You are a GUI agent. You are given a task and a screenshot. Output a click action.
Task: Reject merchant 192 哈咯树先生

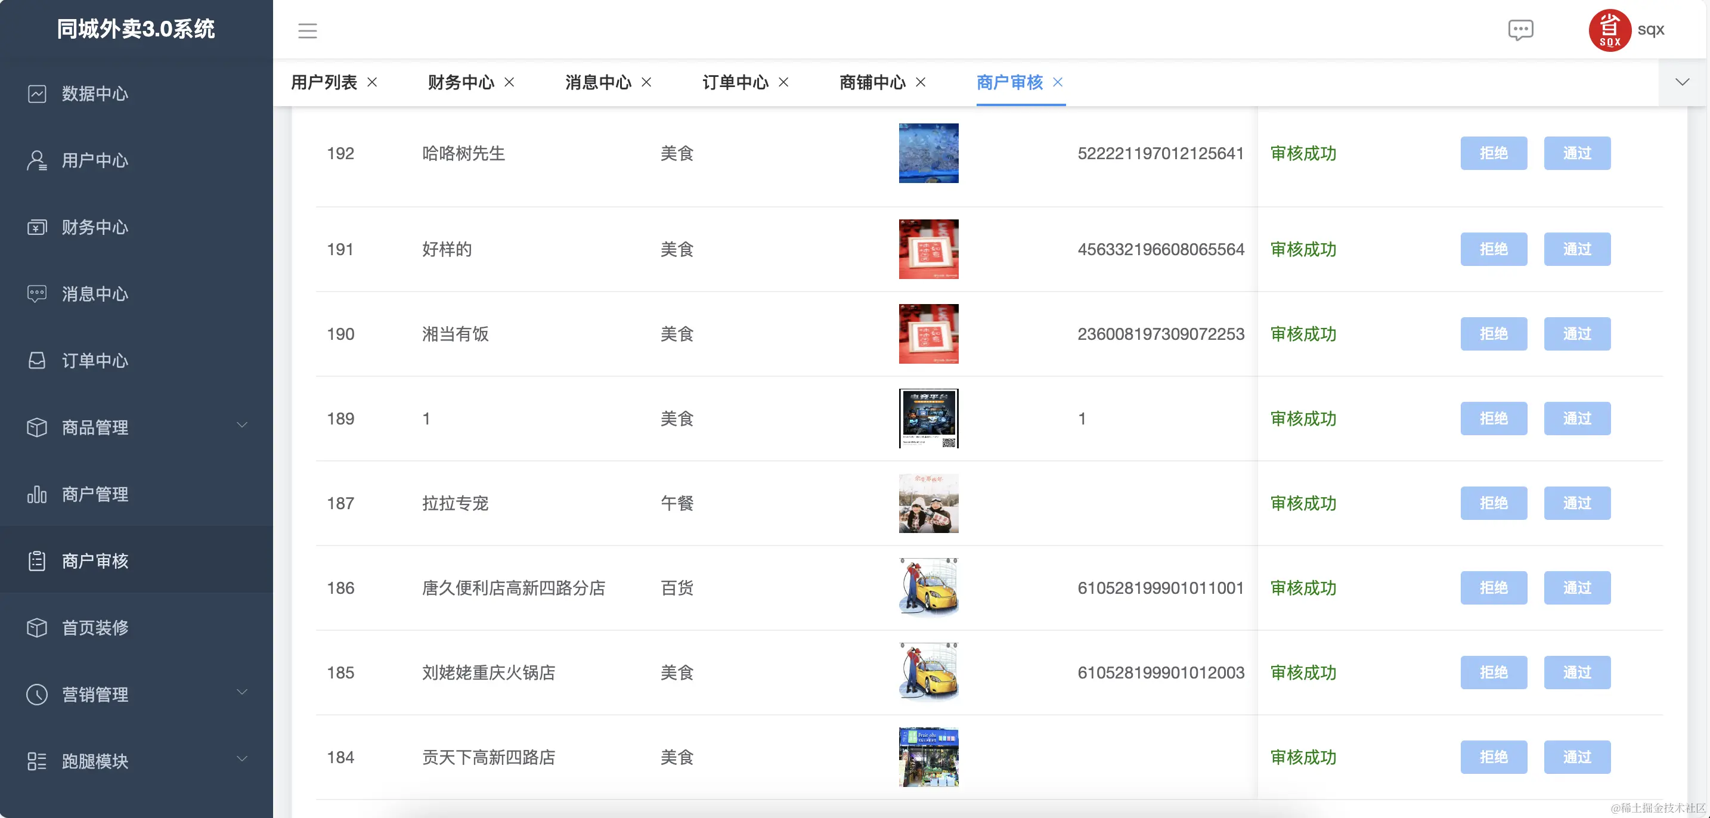point(1494,153)
